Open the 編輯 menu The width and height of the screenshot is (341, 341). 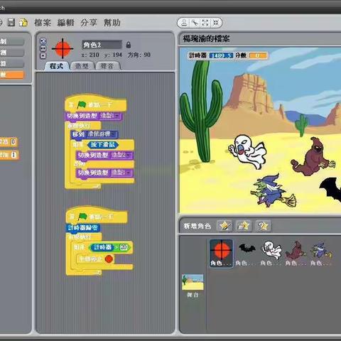(x=66, y=23)
